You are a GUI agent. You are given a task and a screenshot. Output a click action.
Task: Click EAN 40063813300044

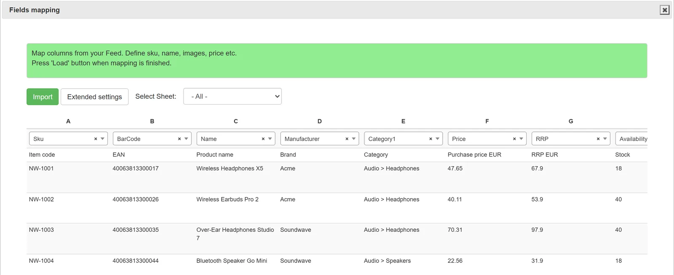point(136,261)
